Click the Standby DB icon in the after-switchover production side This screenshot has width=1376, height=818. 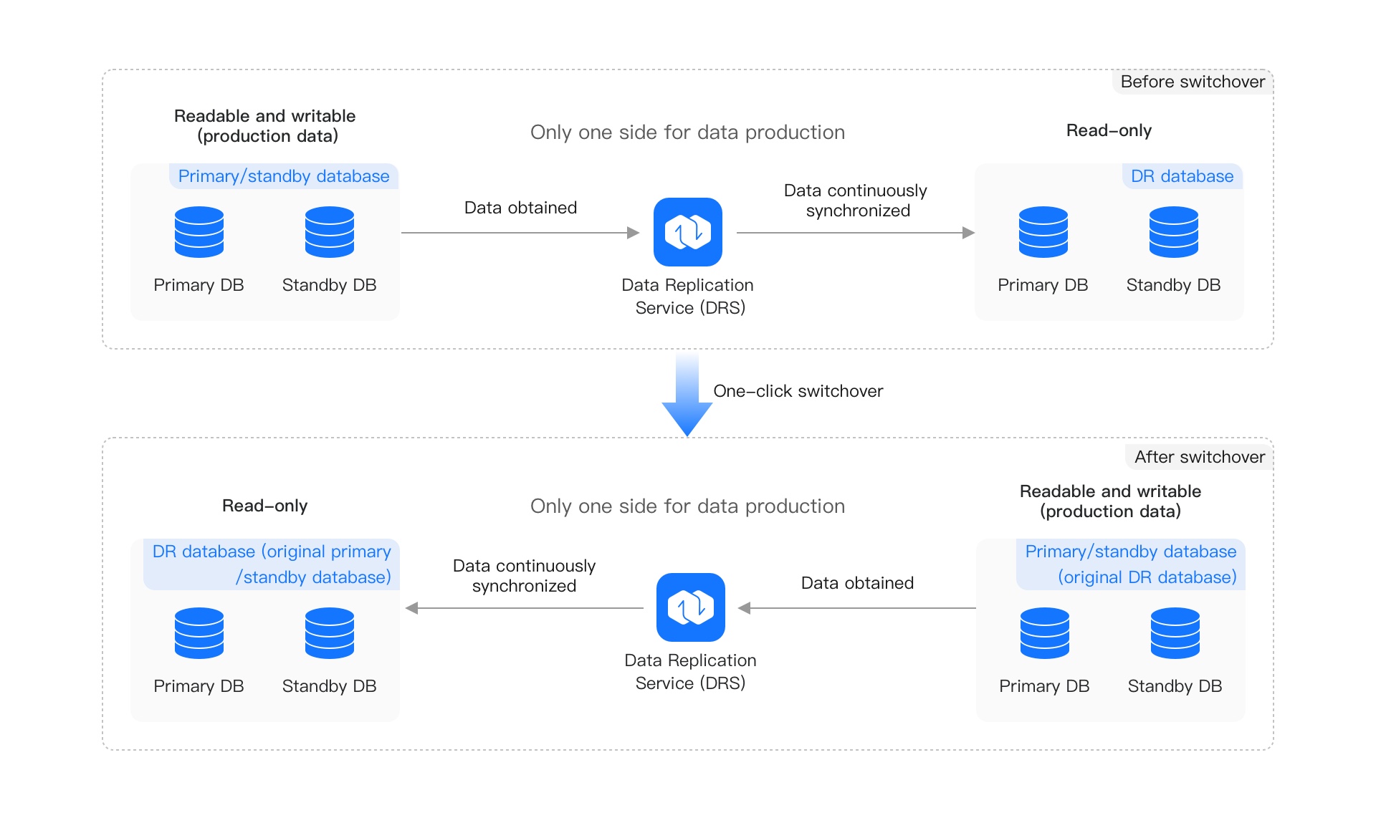(1174, 633)
